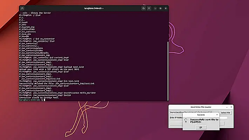The image size is (249, 140).
Task: Focus the file path text field
Action: pyautogui.click(x=191, y=113)
